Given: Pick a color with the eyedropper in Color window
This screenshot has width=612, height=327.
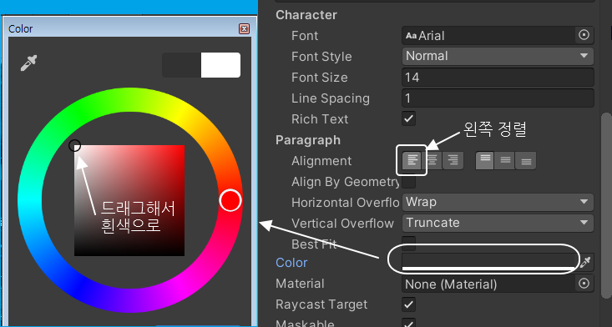Looking at the screenshot, I should click(x=29, y=63).
